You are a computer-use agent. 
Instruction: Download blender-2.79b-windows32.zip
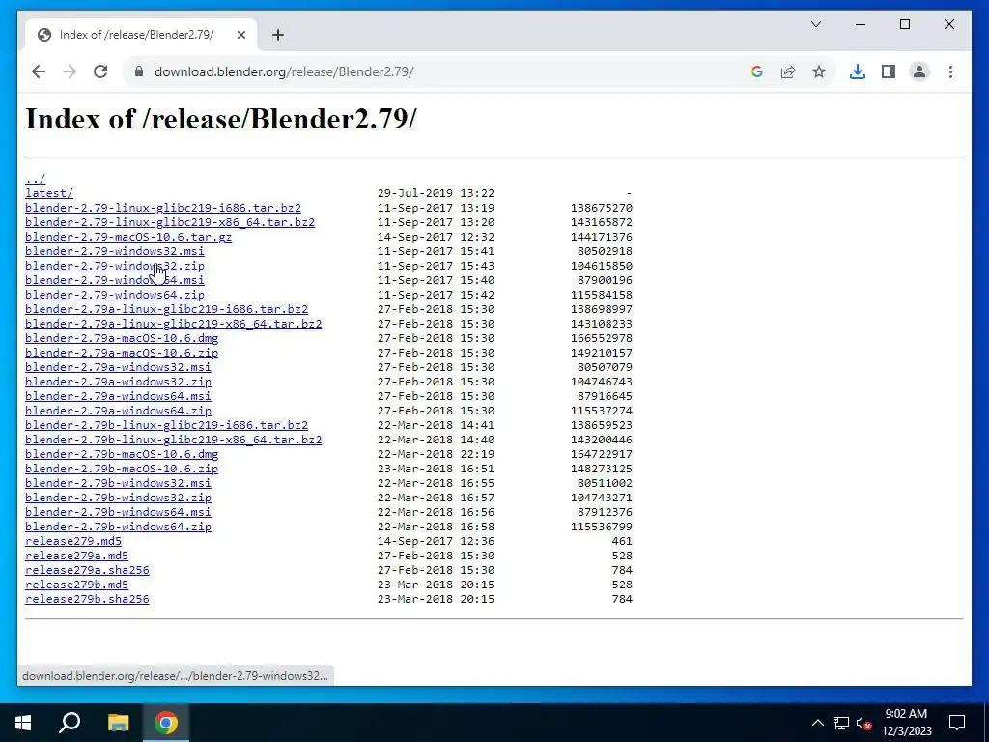[x=119, y=498]
